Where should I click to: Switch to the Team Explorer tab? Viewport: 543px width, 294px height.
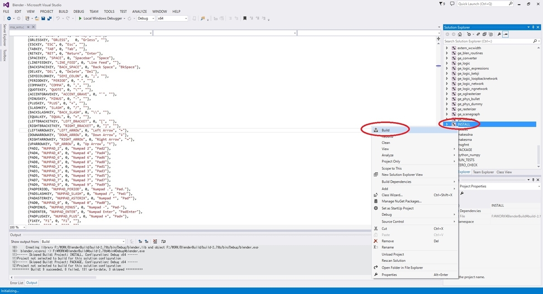pyautogui.click(x=483, y=172)
